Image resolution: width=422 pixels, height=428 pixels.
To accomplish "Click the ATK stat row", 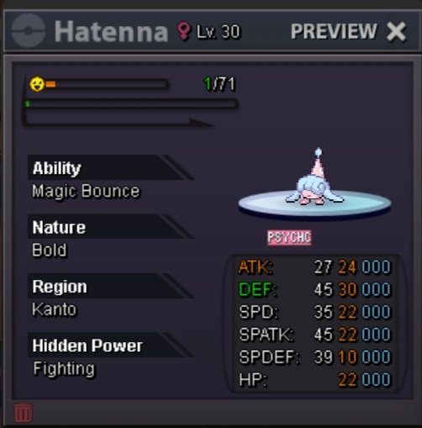I will pos(314,267).
